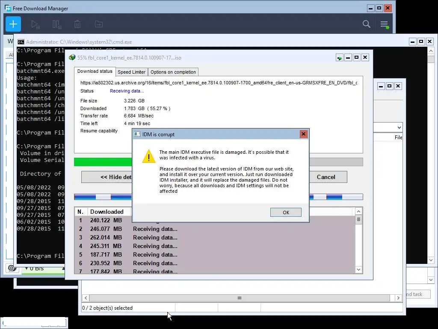Click the down arrow at bottom right panel
The image size is (438, 329).
point(431,280)
